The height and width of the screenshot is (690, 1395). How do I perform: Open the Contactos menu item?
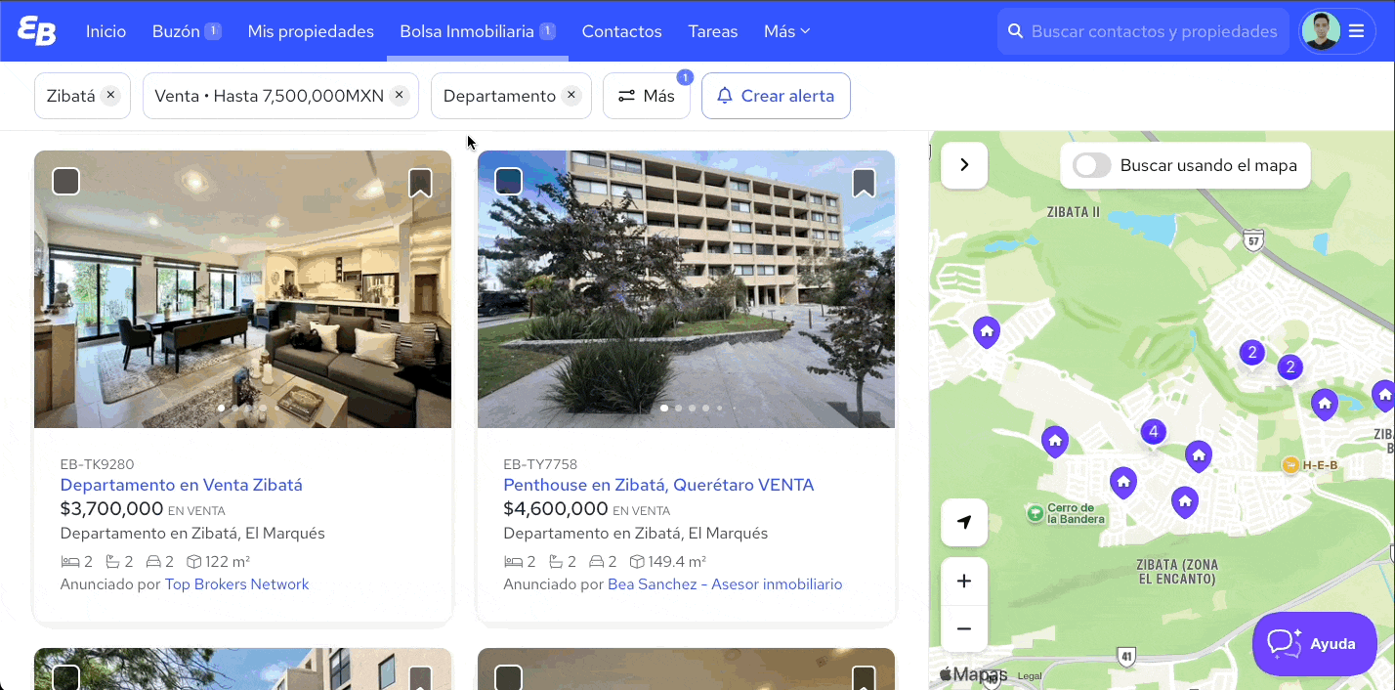pos(622,31)
